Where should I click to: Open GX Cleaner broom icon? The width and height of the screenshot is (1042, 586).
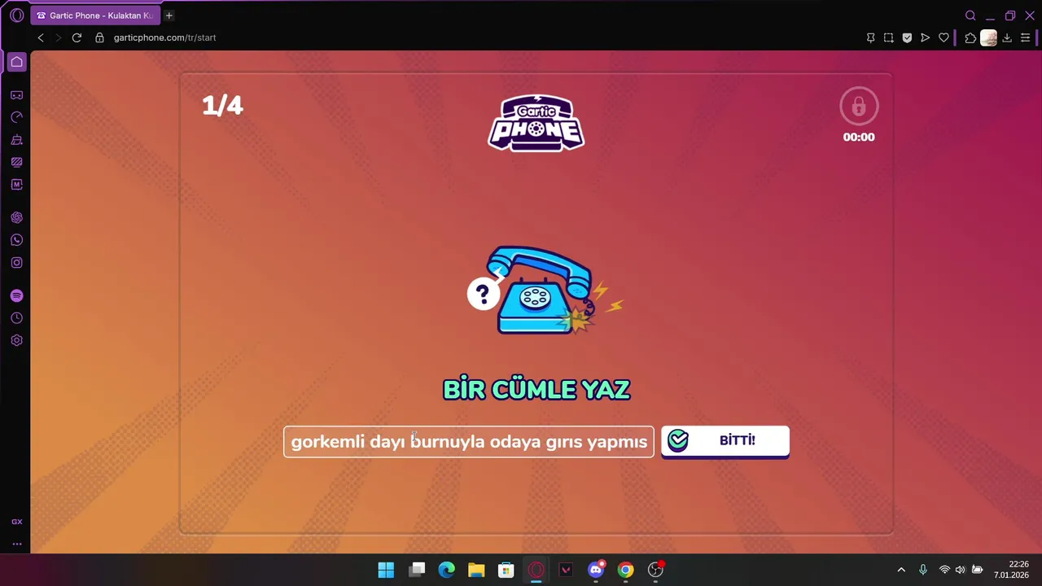click(16, 140)
